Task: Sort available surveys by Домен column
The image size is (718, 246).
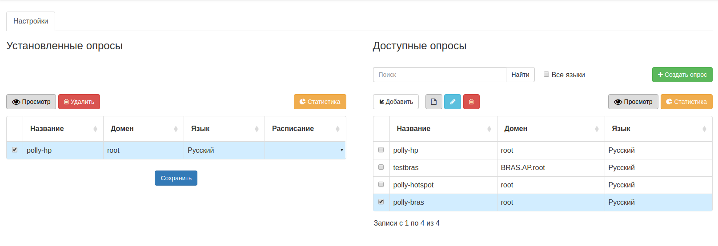Action: tap(551, 129)
